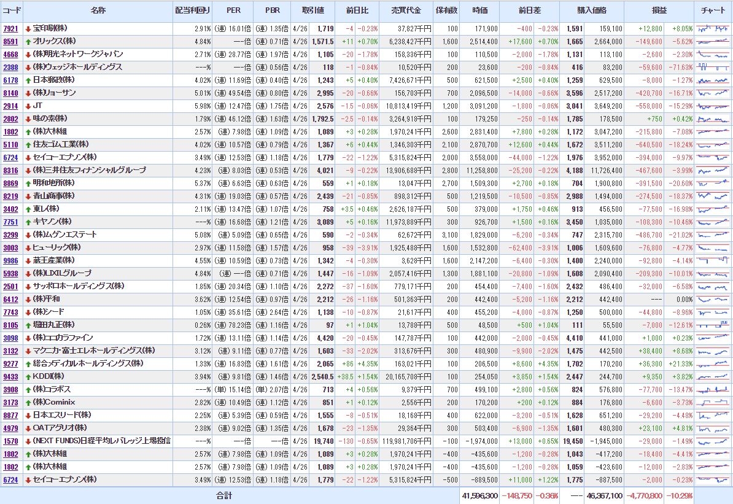733x504 pixels.
Task: Follow the stock code link 2914
Action: tap(10, 106)
